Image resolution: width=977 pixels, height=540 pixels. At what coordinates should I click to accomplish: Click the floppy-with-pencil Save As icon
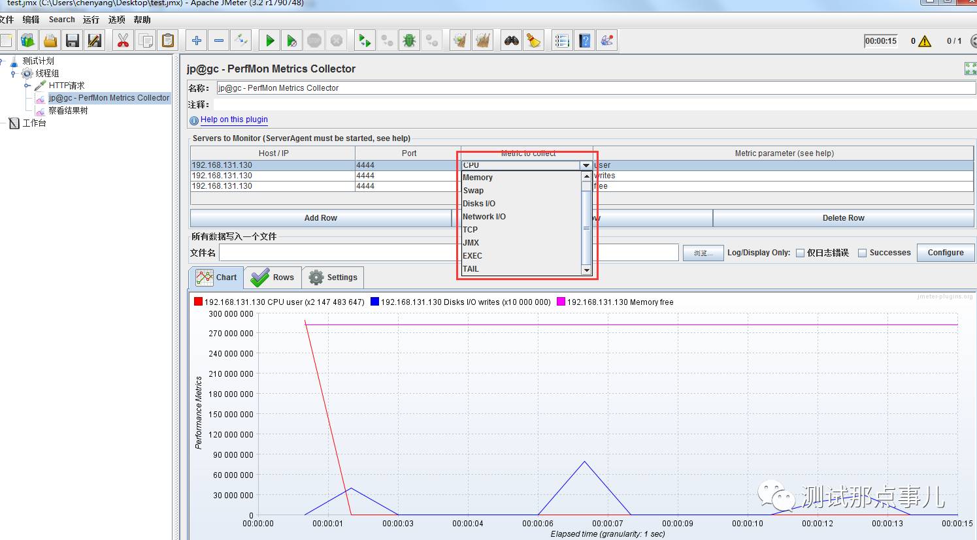tap(95, 40)
